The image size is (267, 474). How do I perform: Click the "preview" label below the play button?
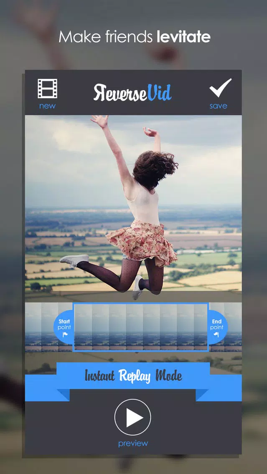click(x=133, y=444)
